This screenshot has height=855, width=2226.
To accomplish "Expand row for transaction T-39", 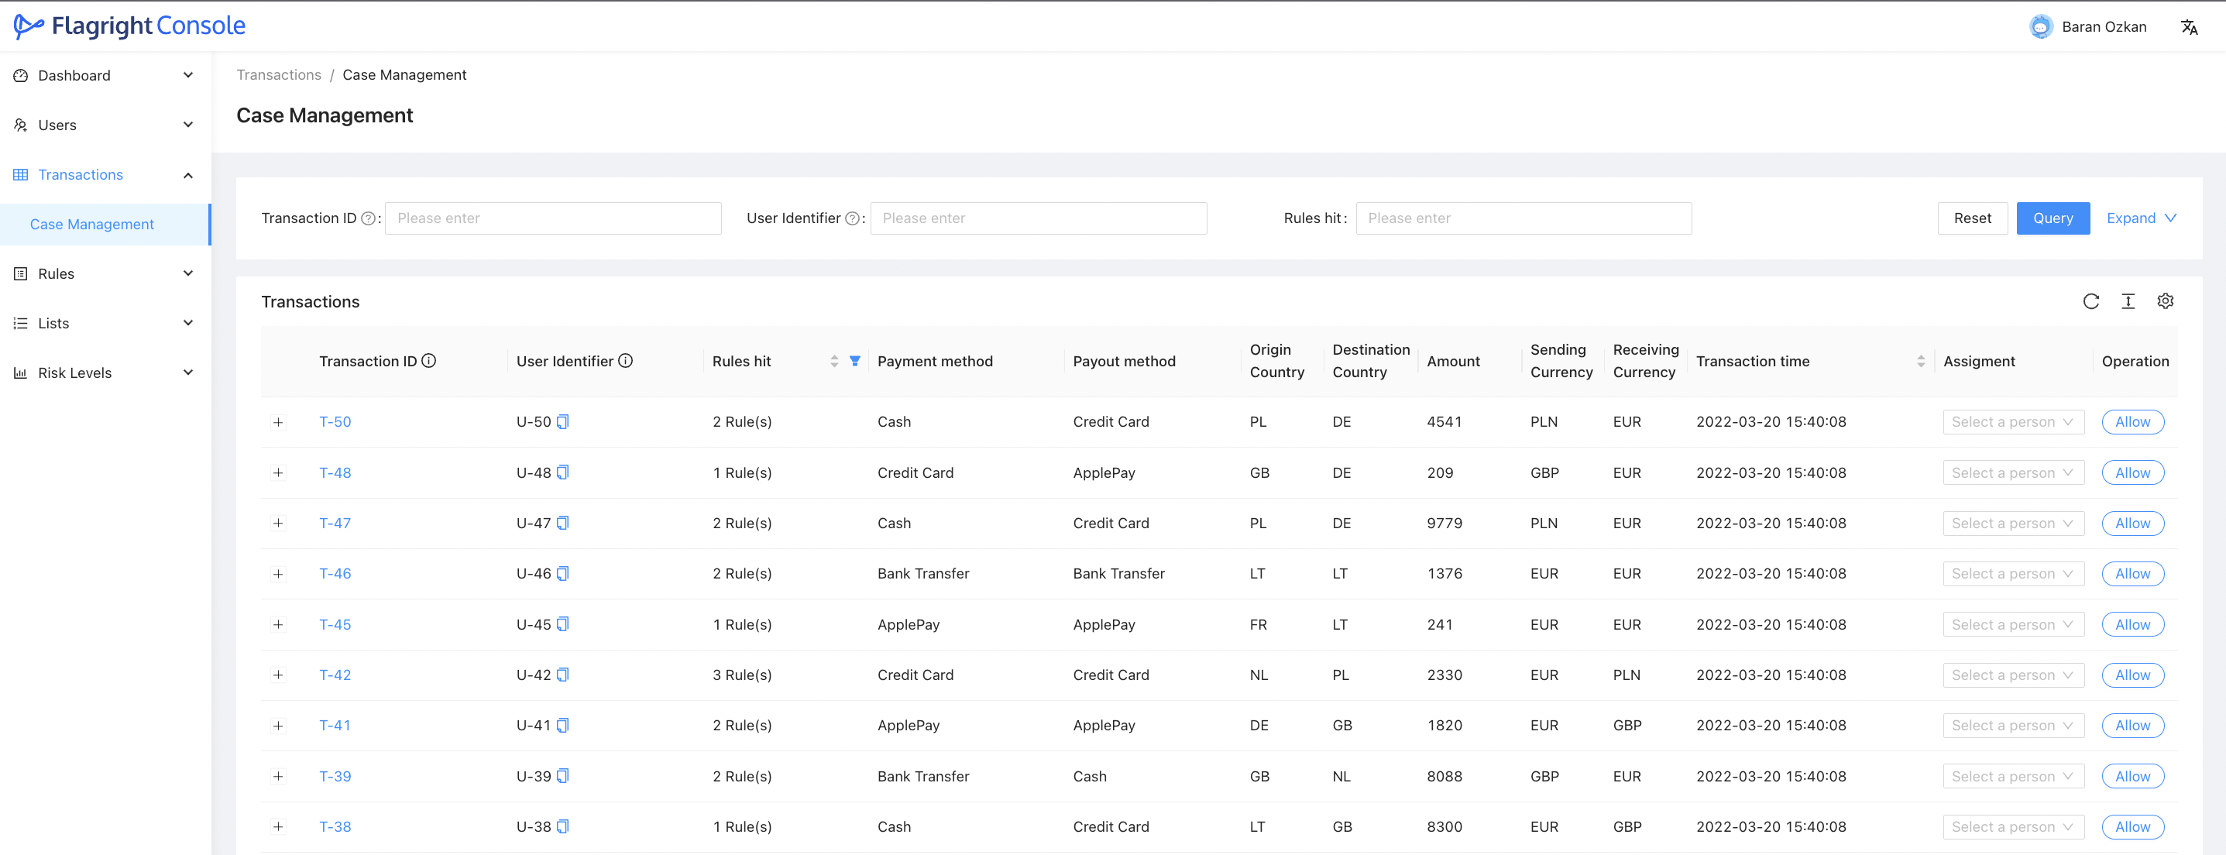I will tap(278, 777).
